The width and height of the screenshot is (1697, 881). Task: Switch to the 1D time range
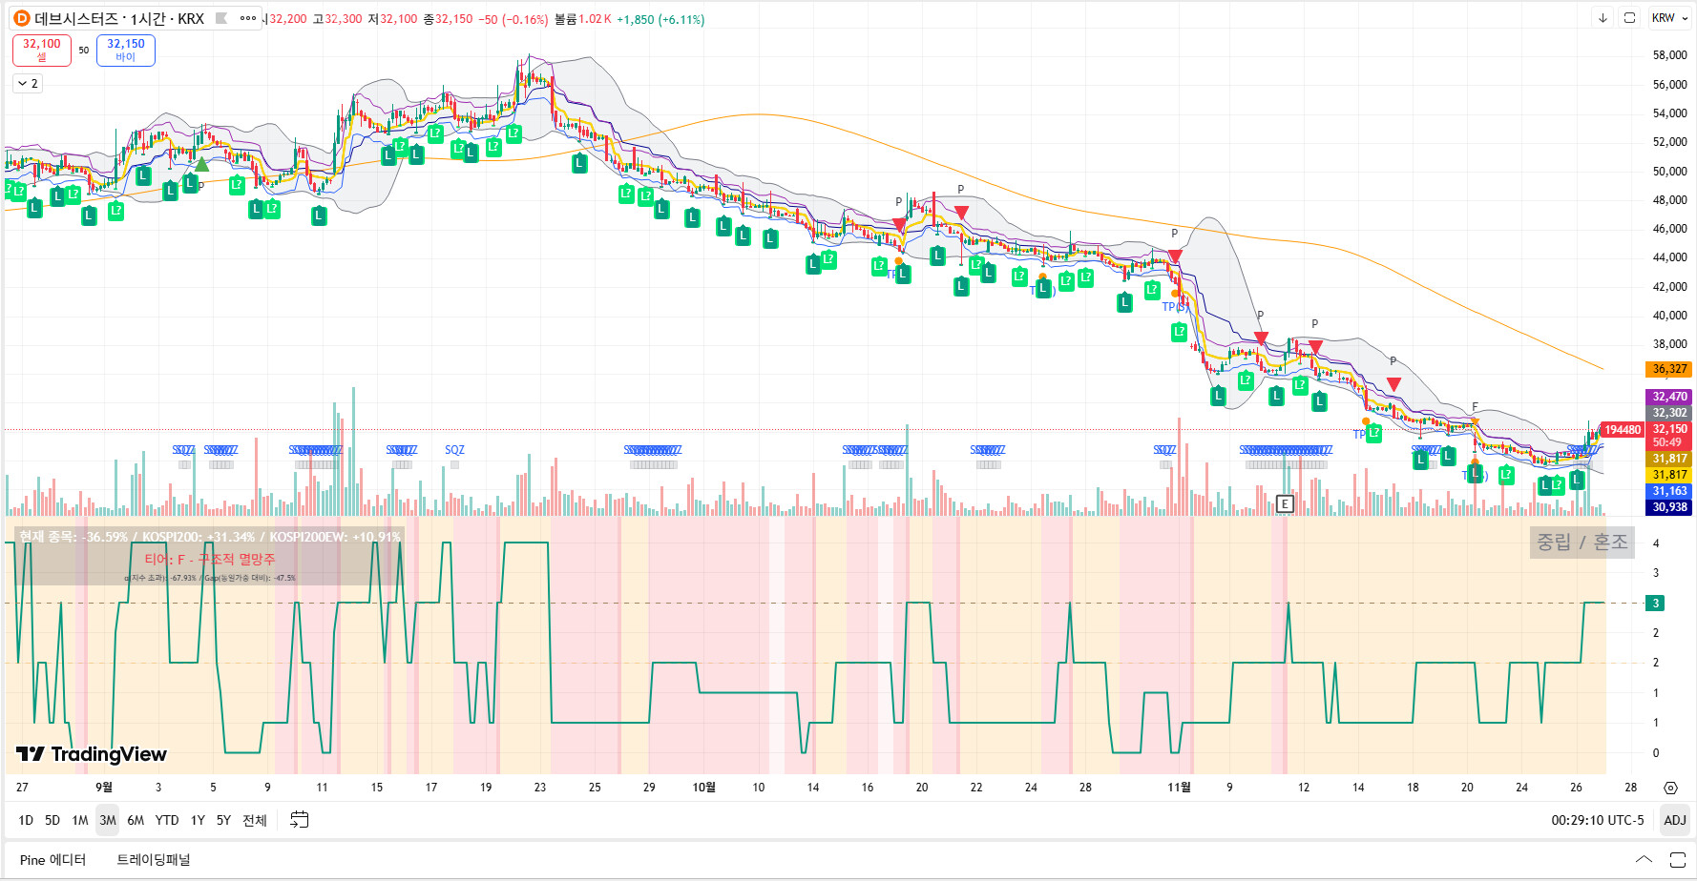pyautogui.click(x=26, y=820)
